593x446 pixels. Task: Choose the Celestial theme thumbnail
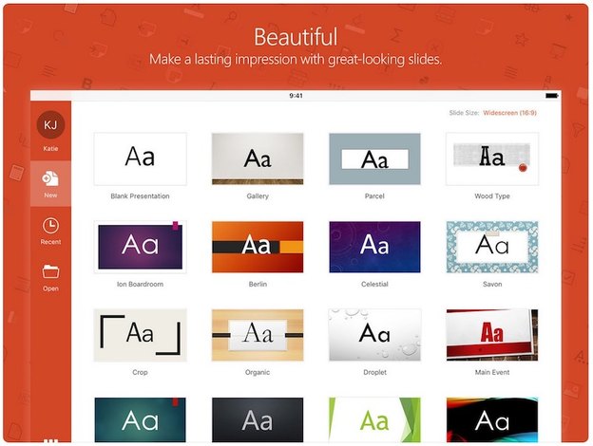tap(374, 247)
